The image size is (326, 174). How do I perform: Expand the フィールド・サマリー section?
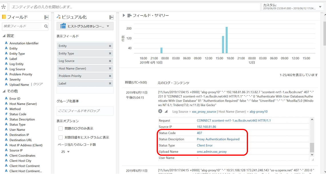tap(124, 15)
